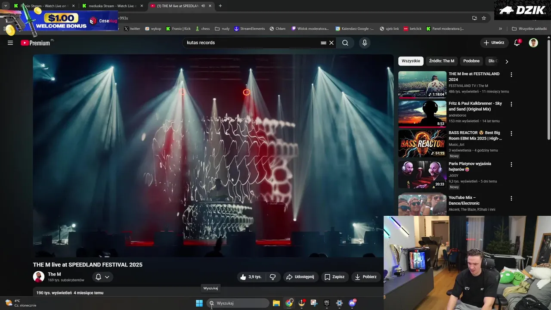Dislike the video with thumbs down
Image resolution: width=551 pixels, height=310 pixels.
click(272, 277)
